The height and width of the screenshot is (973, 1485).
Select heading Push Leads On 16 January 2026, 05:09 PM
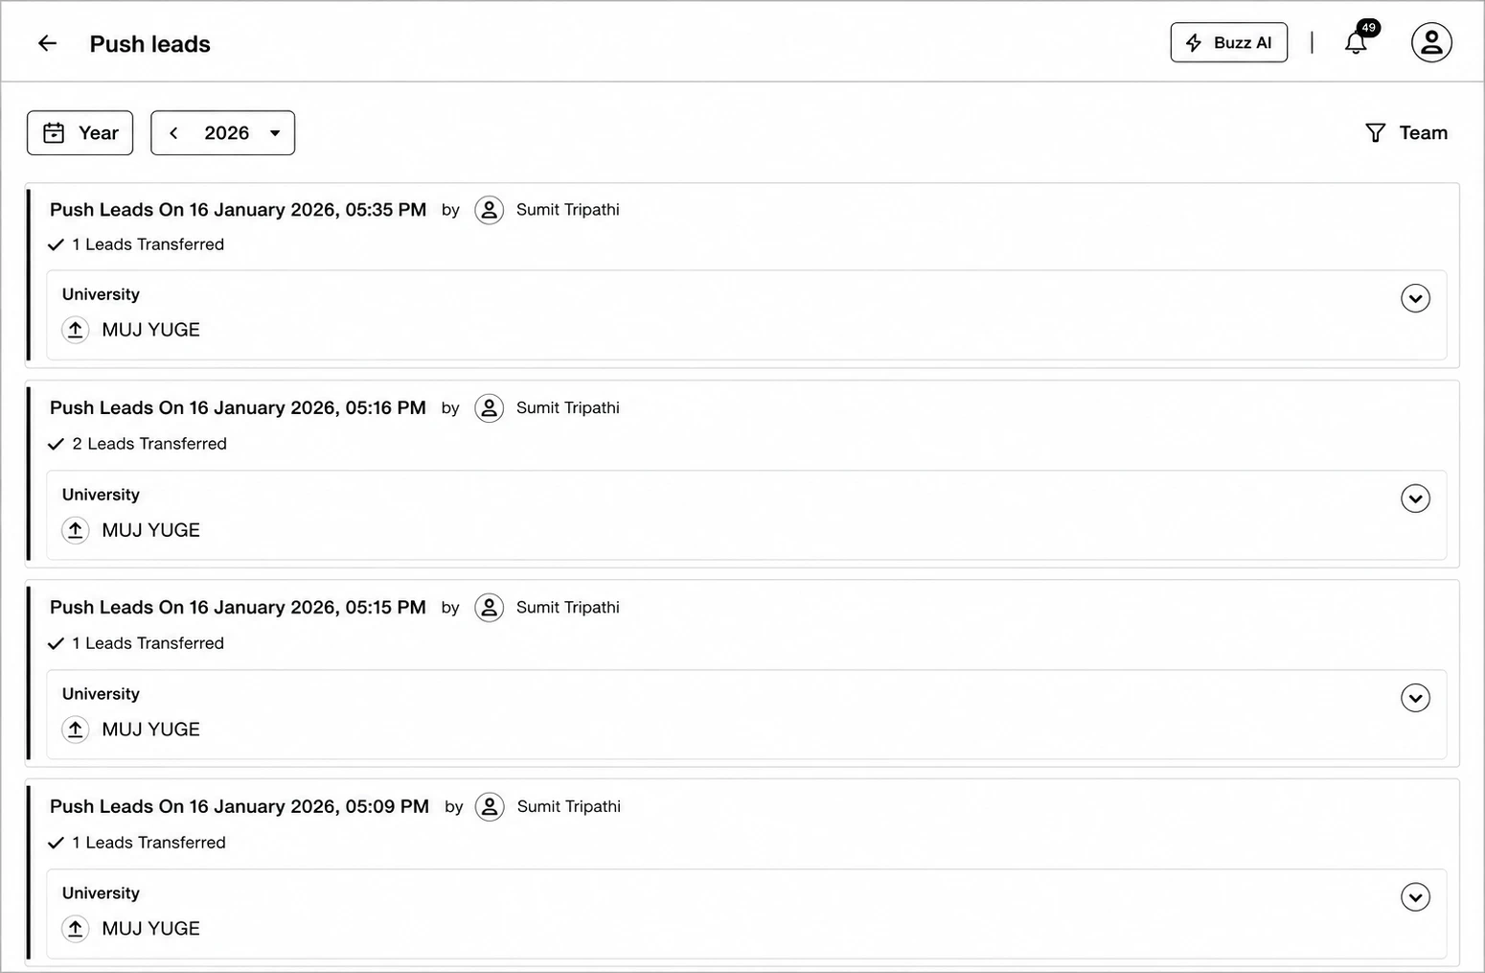pos(240,807)
